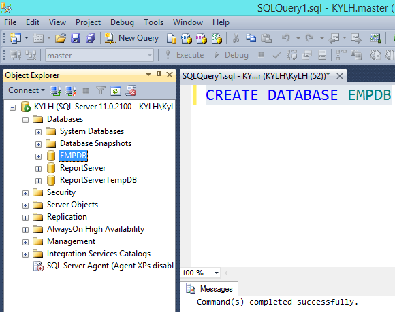The width and height of the screenshot is (395, 312).
Task: Click Object Explorer disconnect icon
Action: [71, 91]
